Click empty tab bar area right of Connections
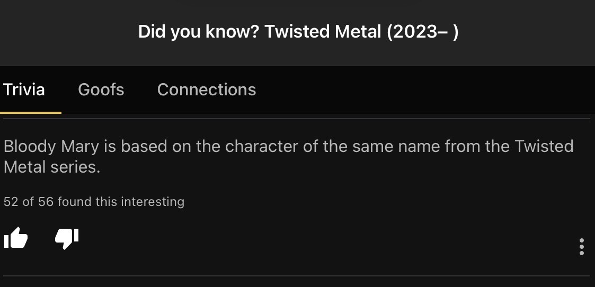 [x=424, y=89]
